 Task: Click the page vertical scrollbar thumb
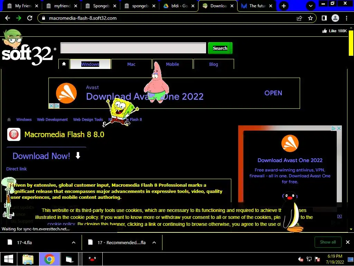pyautogui.click(x=351, y=43)
